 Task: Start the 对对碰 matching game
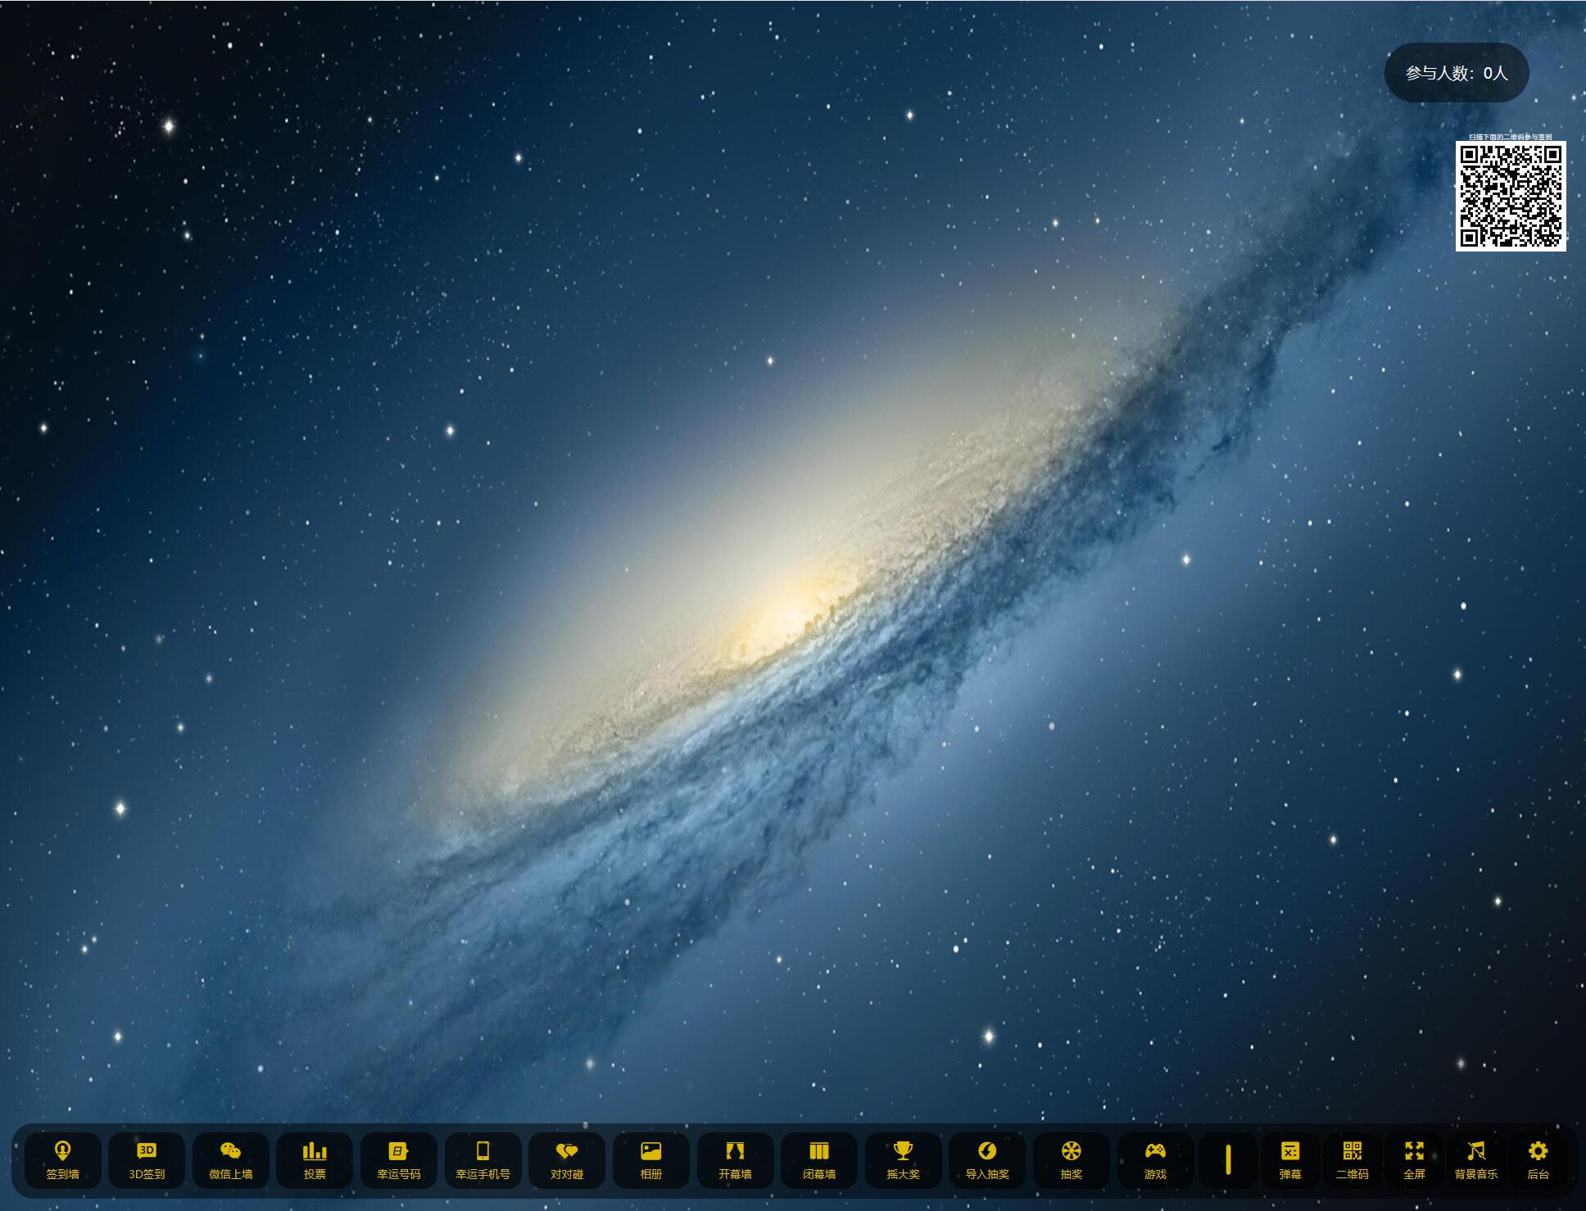(x=567, y=1160)
